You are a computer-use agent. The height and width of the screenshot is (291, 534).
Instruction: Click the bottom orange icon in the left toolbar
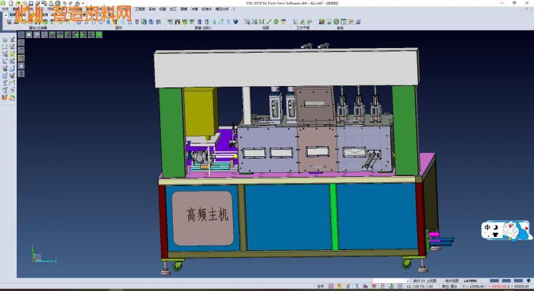pos(5,98)
